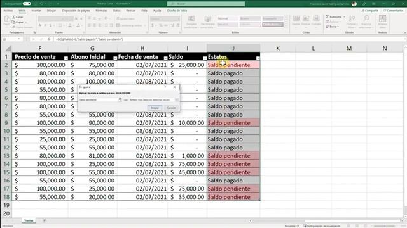Click the Pegar clipboard icon
The height and width of the screenshot is (228, 407).
[x=7, y=20]
